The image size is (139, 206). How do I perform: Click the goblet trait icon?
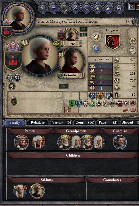coord(92,96)
